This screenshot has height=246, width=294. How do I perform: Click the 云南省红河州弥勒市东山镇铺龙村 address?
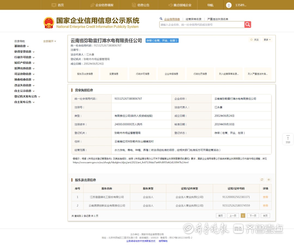pyautogui.click(x=134, y=141)
